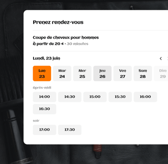Select Dim 29 faded date tile
This screenshot has height=164, width=168.
click(161, 73)
